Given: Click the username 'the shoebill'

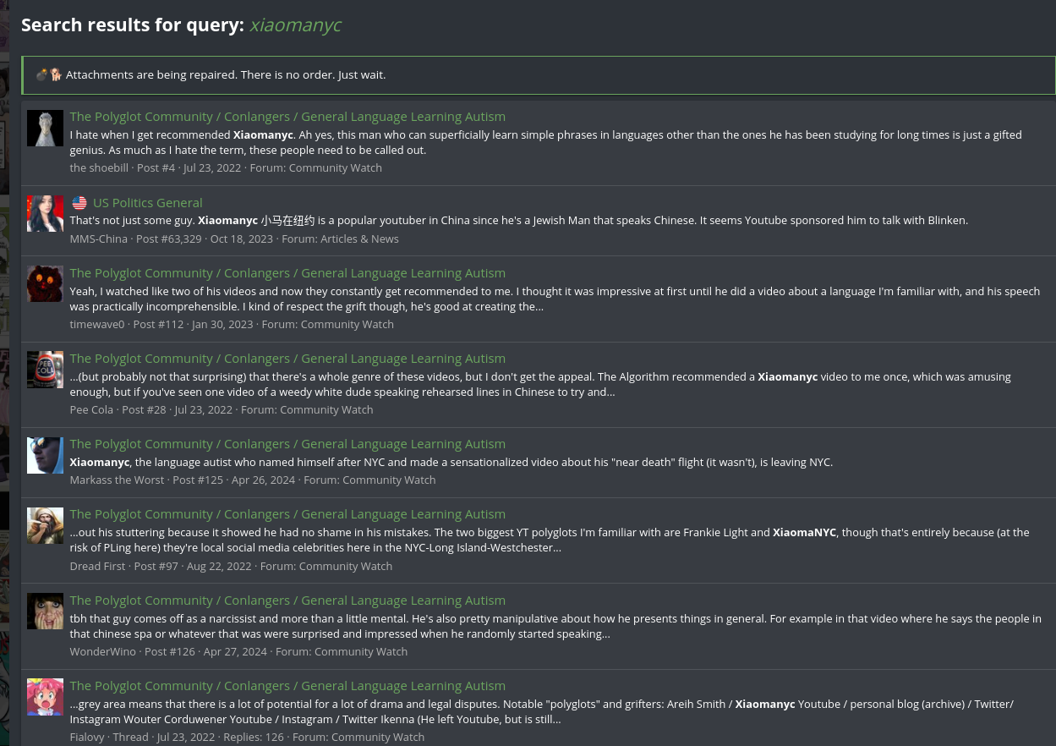Looking at the screenshot, I should (x=99, y=168).
